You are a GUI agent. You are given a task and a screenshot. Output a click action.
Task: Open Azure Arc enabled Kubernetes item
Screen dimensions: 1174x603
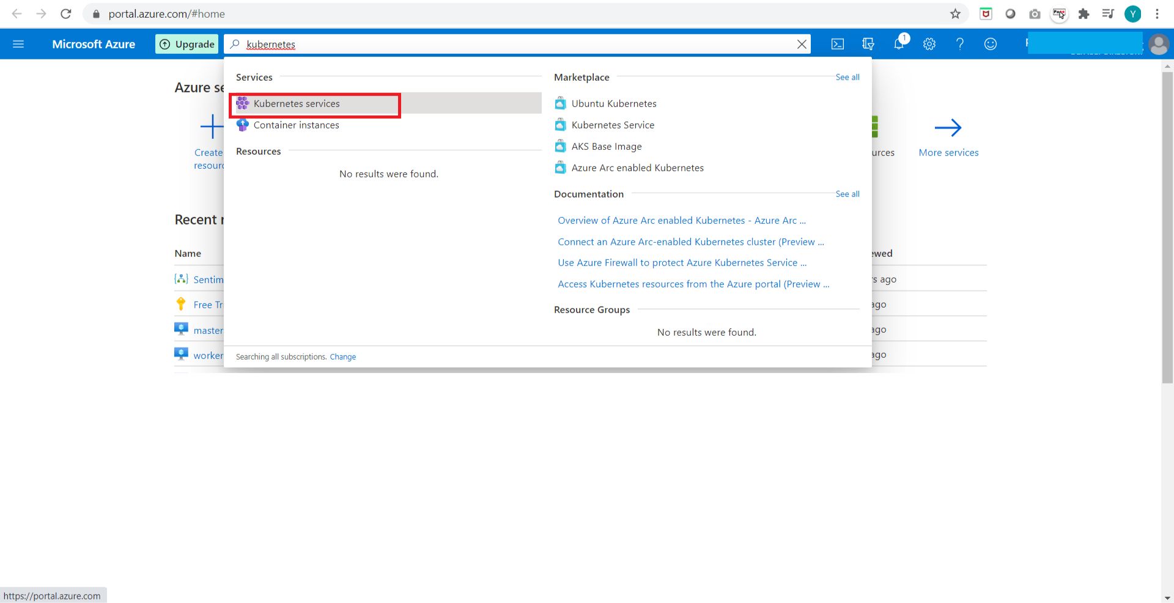[637, 168]
